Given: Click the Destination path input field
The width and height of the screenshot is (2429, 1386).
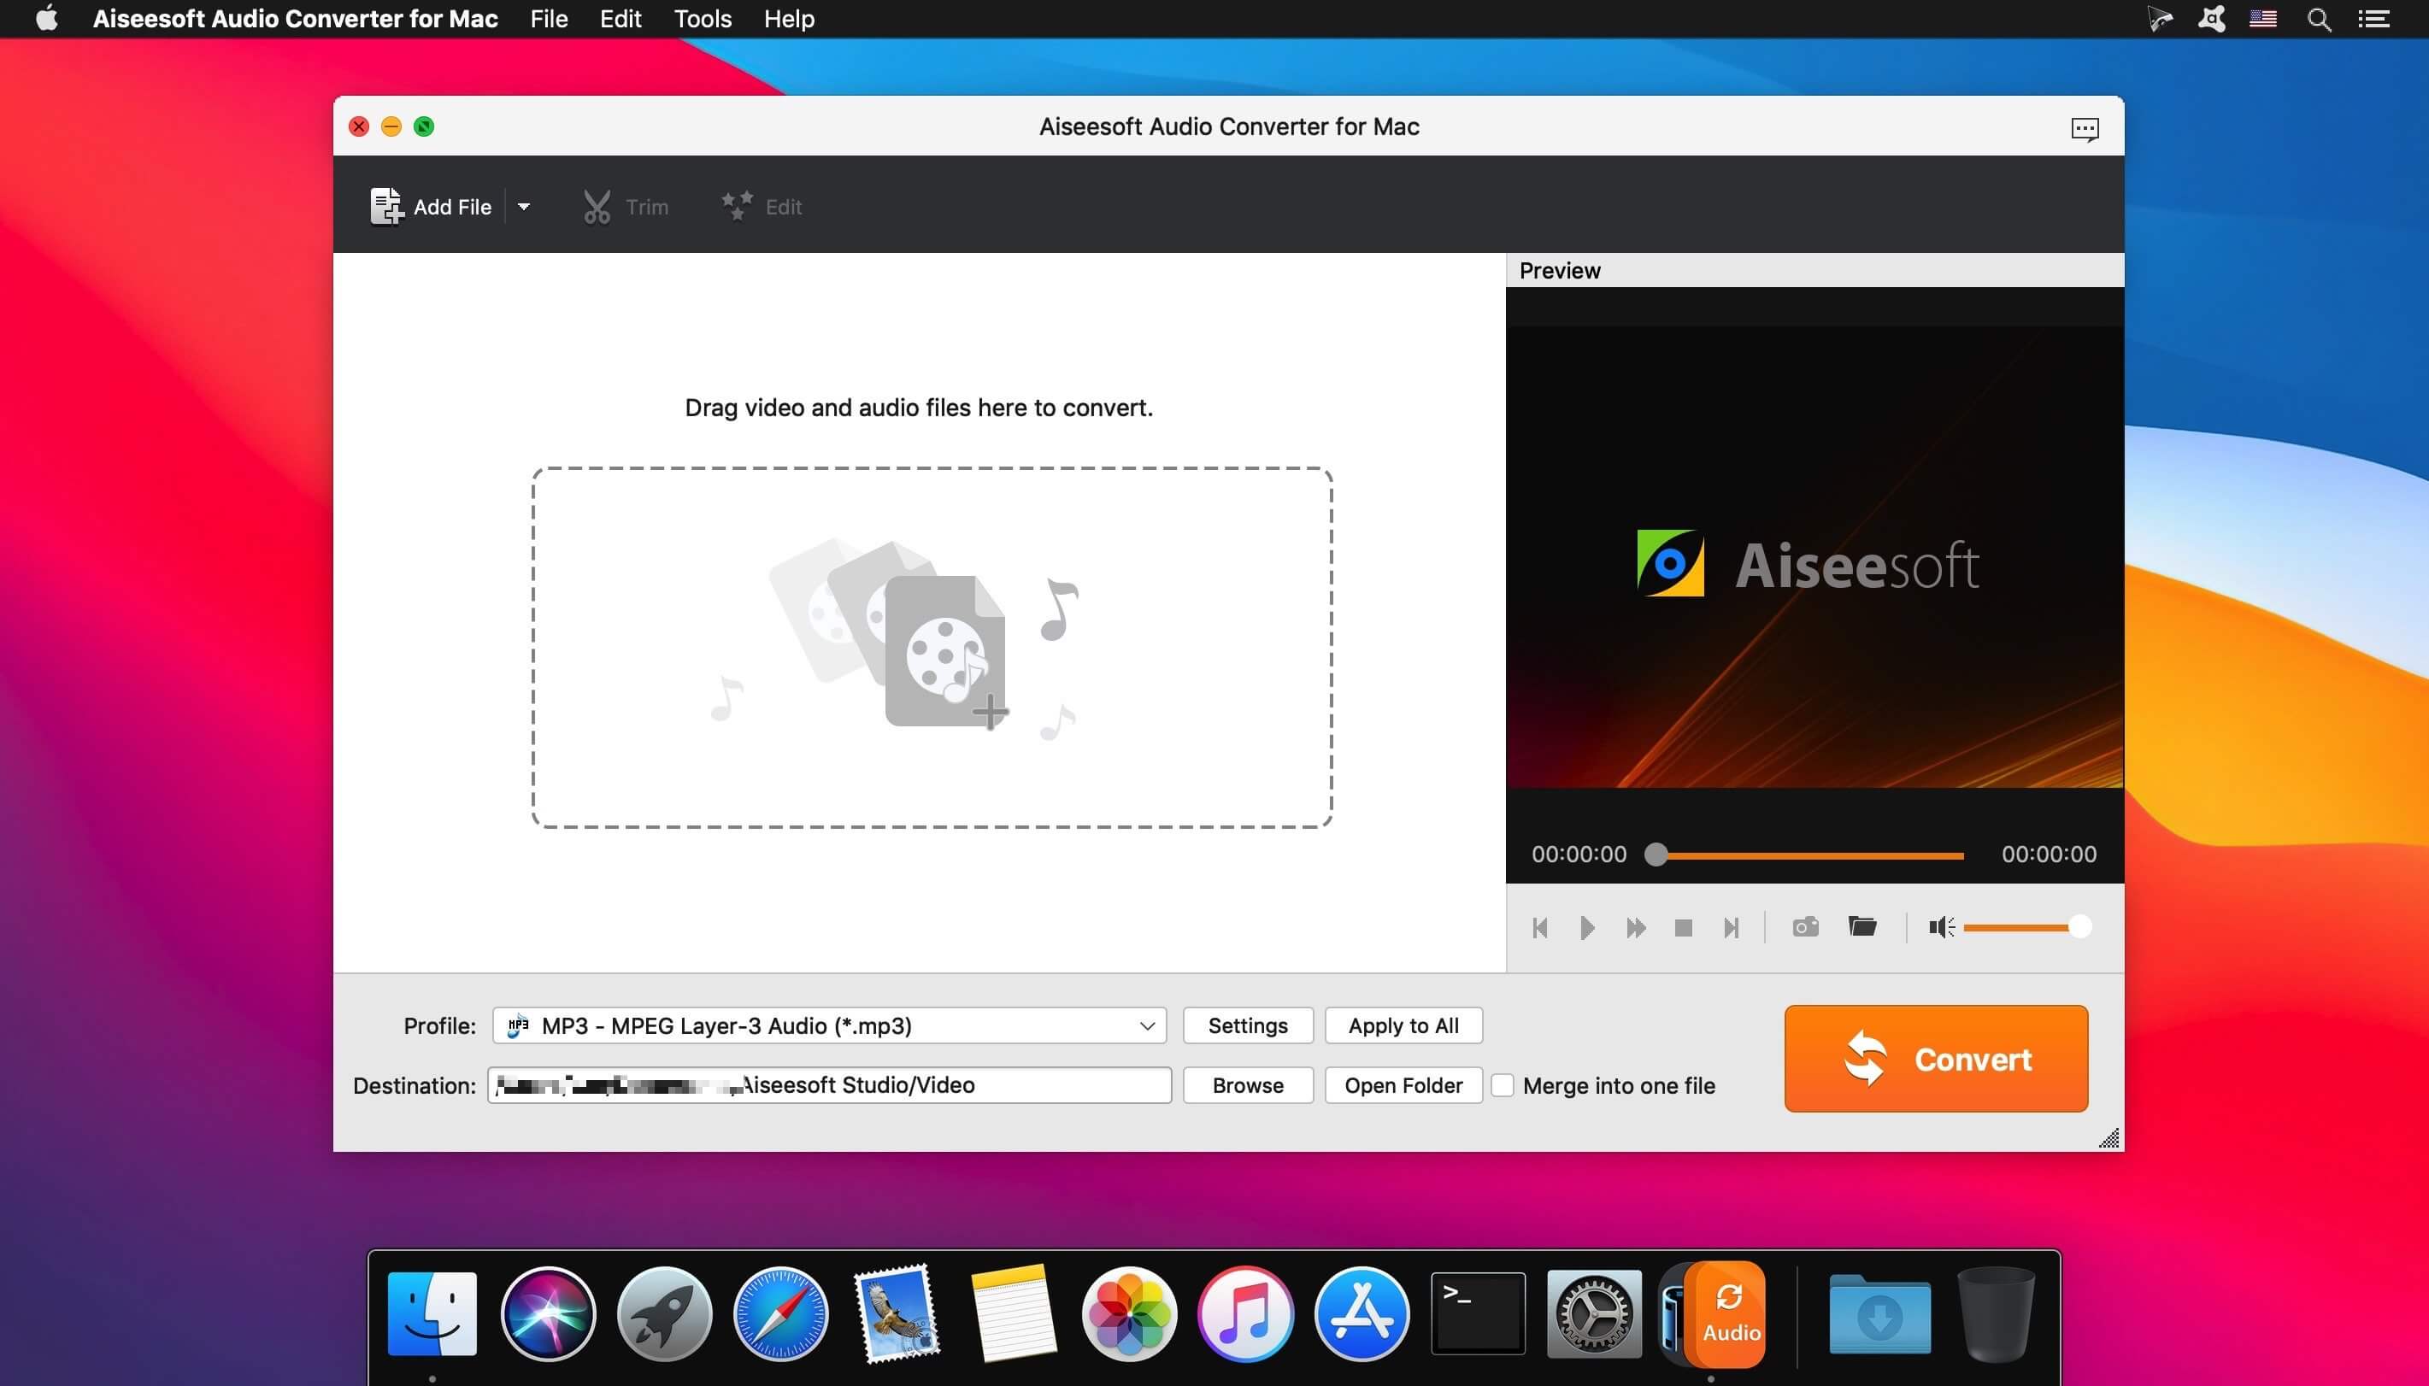Looking at the screenshot, I should click(x=829, y=1085).
